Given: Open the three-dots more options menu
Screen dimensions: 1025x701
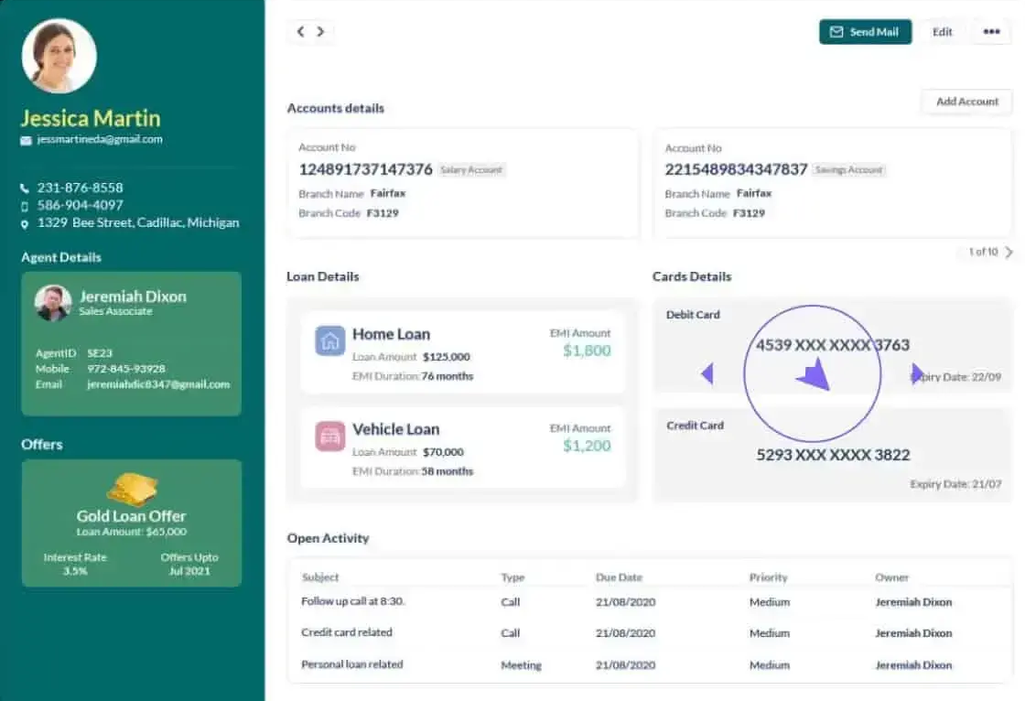Looking at the screenshot, I should [991, 32].
